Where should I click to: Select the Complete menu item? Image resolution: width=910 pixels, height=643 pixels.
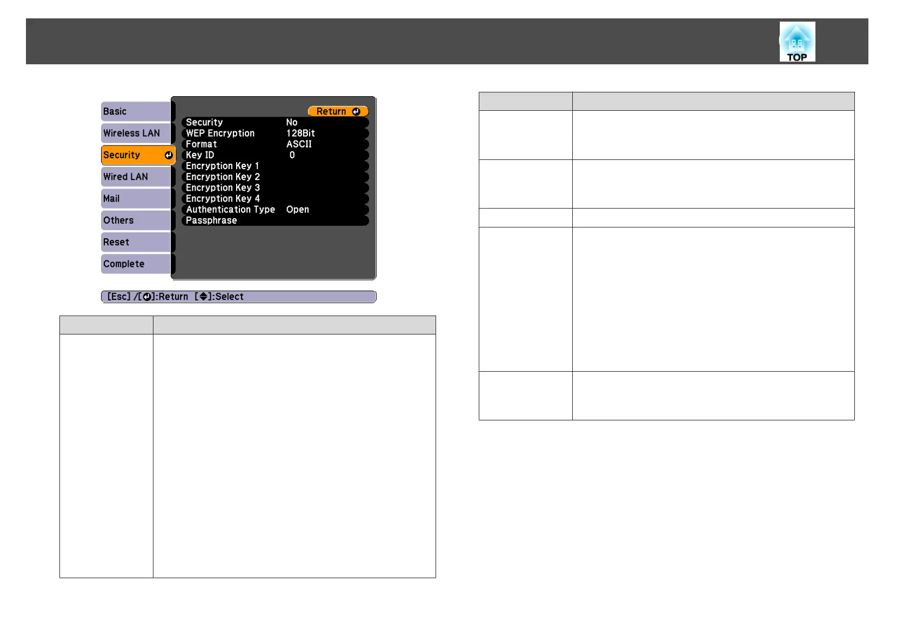pos(136,264)
